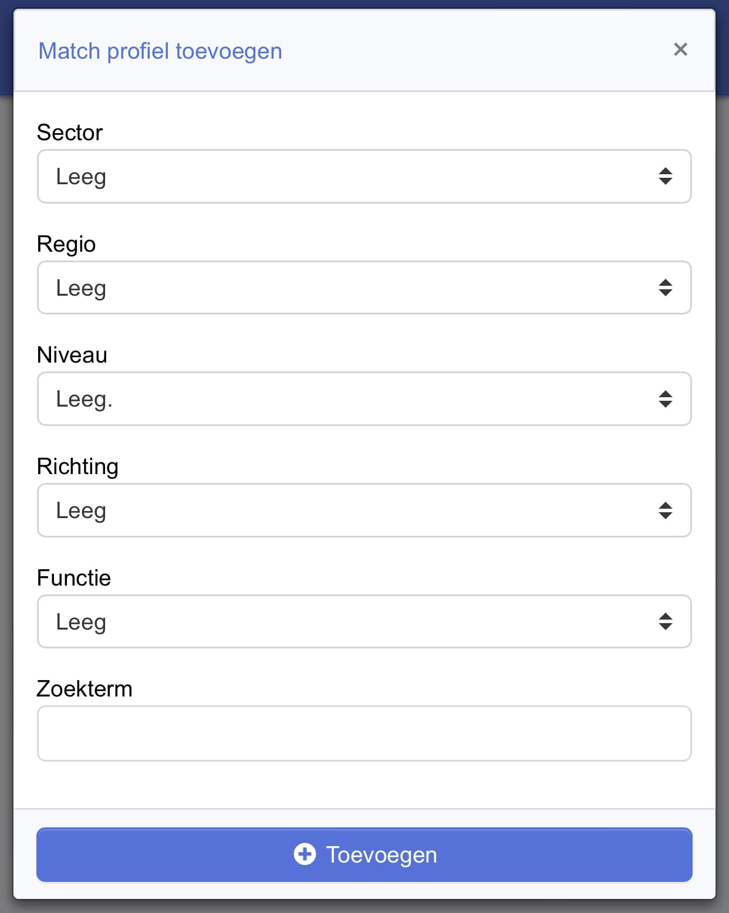Click the Regio field label
Screen dimensions: 729x913
(x=66, y=244)
